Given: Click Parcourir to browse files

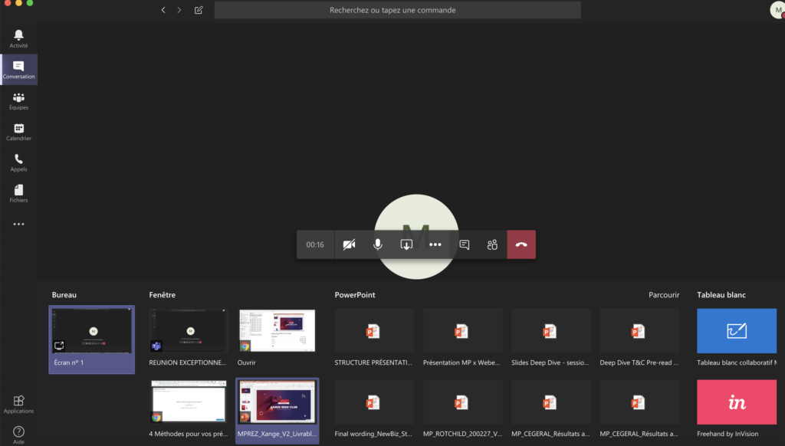Looking at the screenshot, I should click(x=664, y=295).
